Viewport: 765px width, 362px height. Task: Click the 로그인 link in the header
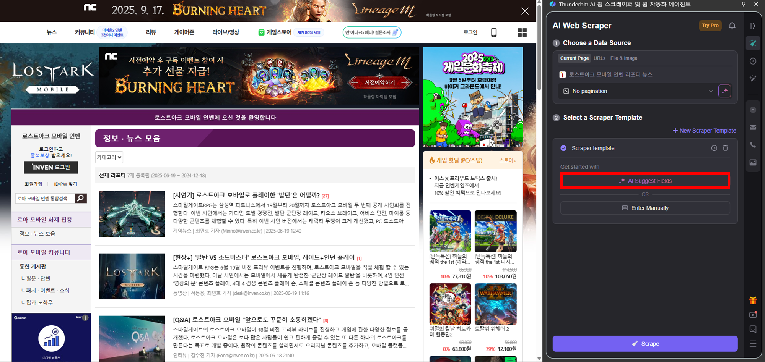pos(470,32)
